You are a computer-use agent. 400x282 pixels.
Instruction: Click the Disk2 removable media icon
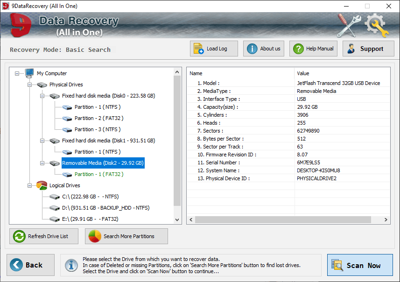click(55, 163)
